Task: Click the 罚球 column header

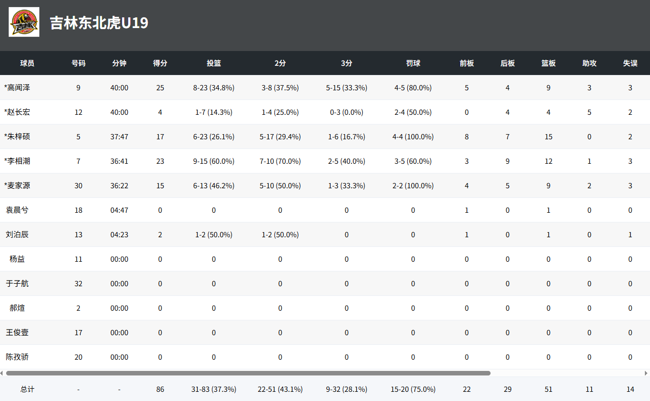Action: coord(413,63)
